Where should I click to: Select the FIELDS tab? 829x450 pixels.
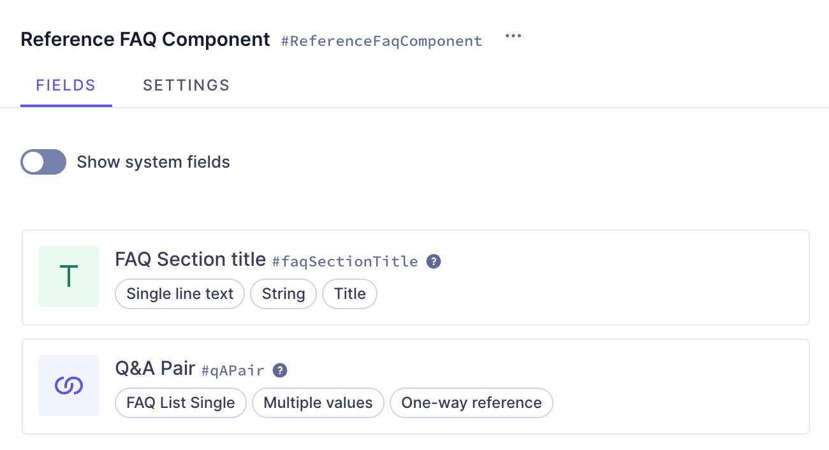click(66, 85)
